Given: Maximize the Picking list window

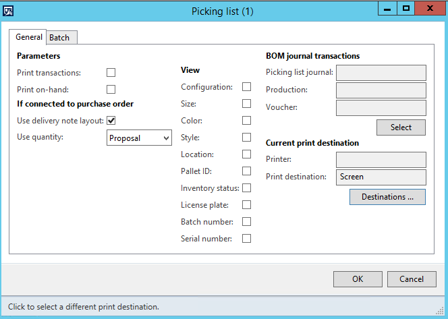Looking at the screenshot, I should click(x=406, y=8).
